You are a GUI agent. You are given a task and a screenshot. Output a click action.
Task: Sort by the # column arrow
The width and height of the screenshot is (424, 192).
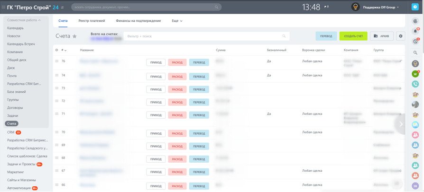pyautogui.click(x=65, y=51)
